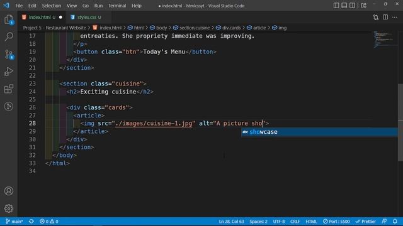Click html breadcrumb element
Image resolution: width=403 pixels, height=226 pixels.
click(x=139, y=28)
